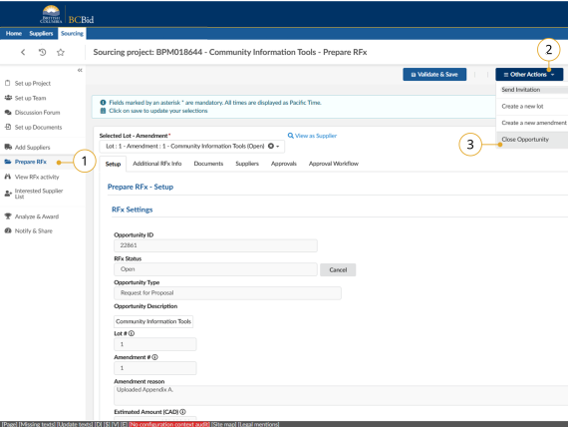Click the Legal mentions footer link
The width and height of the screenshot is (568, 427).
[x=258, y=424]
